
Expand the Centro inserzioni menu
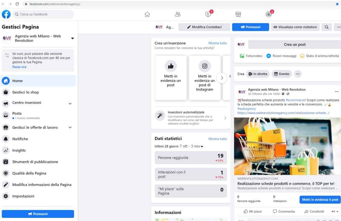(x=70, y=104)
